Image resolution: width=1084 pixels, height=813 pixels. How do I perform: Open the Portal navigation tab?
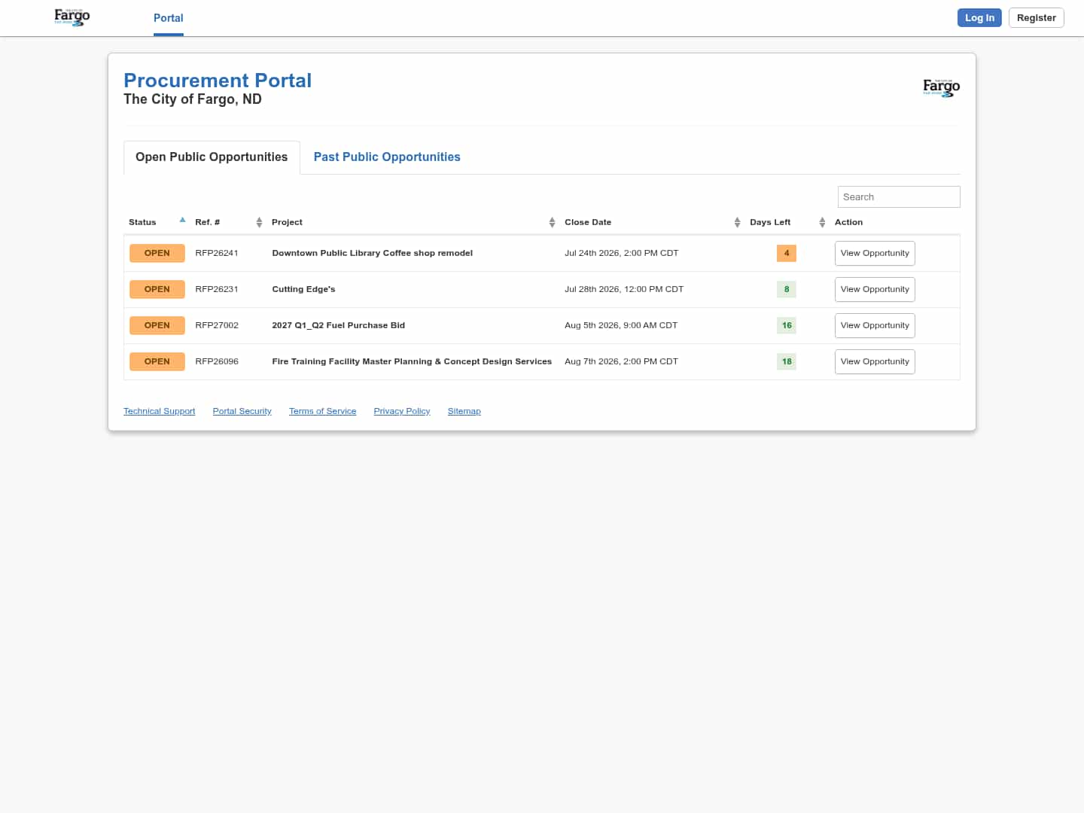169,18
